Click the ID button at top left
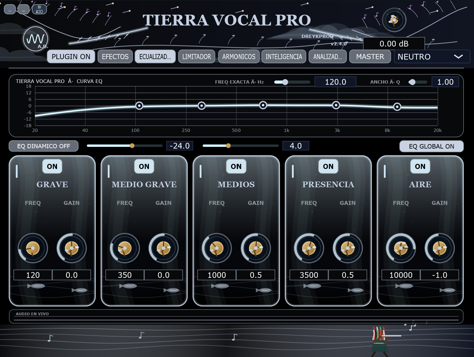The image size is (474, 357). click(39, 9)
